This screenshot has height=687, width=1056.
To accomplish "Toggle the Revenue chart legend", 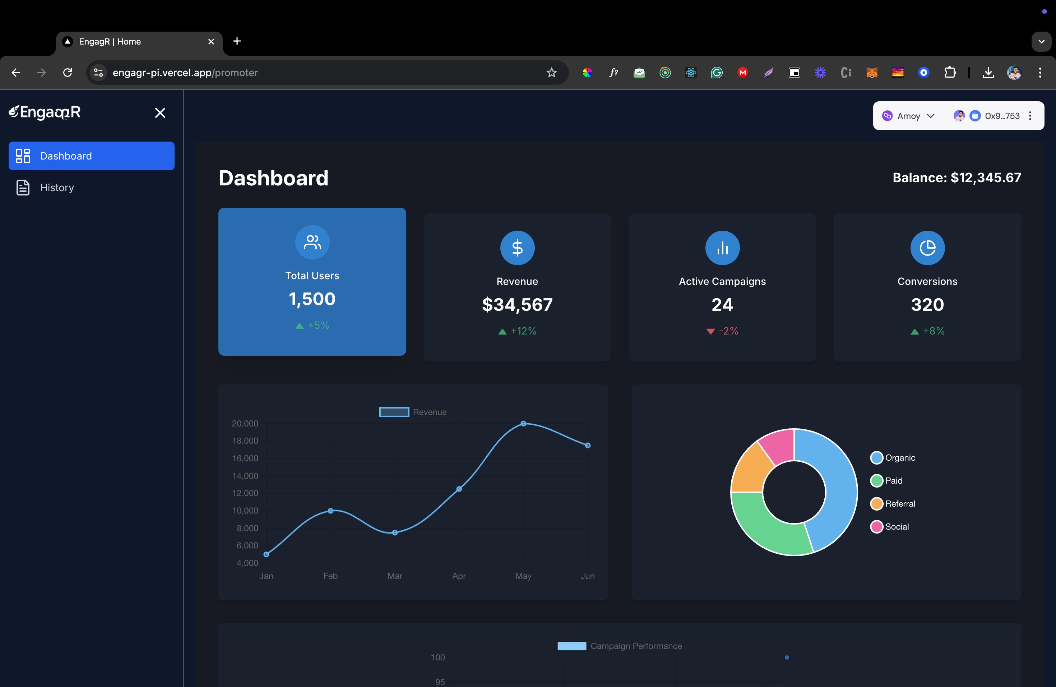I will [413, 412].
